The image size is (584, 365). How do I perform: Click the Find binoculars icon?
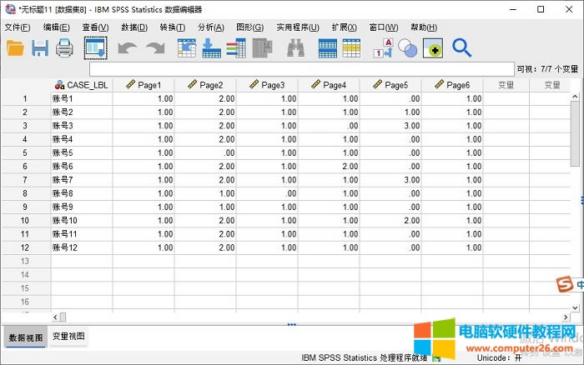(295, 48)
